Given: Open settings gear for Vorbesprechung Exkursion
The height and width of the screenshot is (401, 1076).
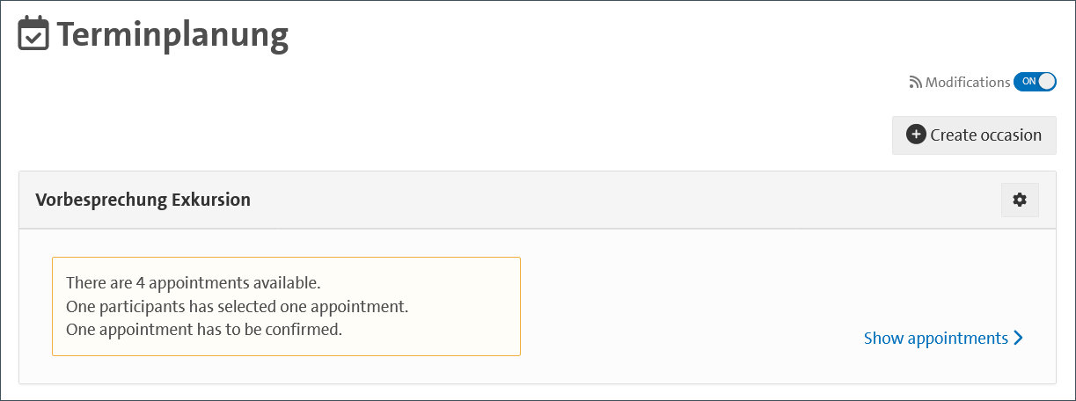Looking at the screenshot, I should (1020, 200).
